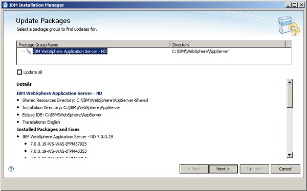Click the Directory column header

228,45
